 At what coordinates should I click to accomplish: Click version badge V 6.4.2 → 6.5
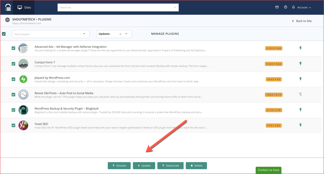click(274, 79)
